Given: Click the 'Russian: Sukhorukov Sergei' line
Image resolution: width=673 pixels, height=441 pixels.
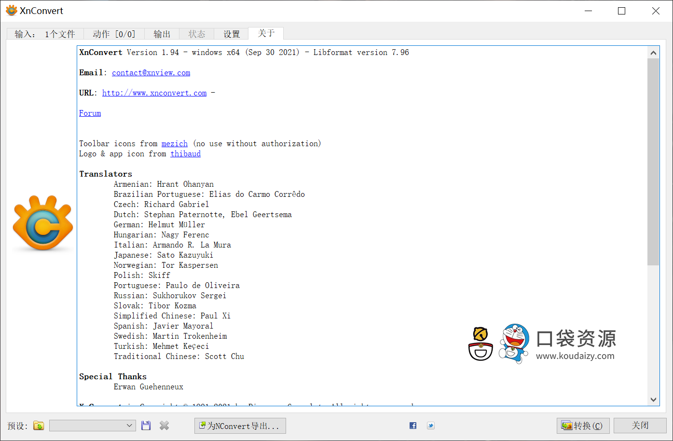Looking at the screenshot, I should [170, 295].
